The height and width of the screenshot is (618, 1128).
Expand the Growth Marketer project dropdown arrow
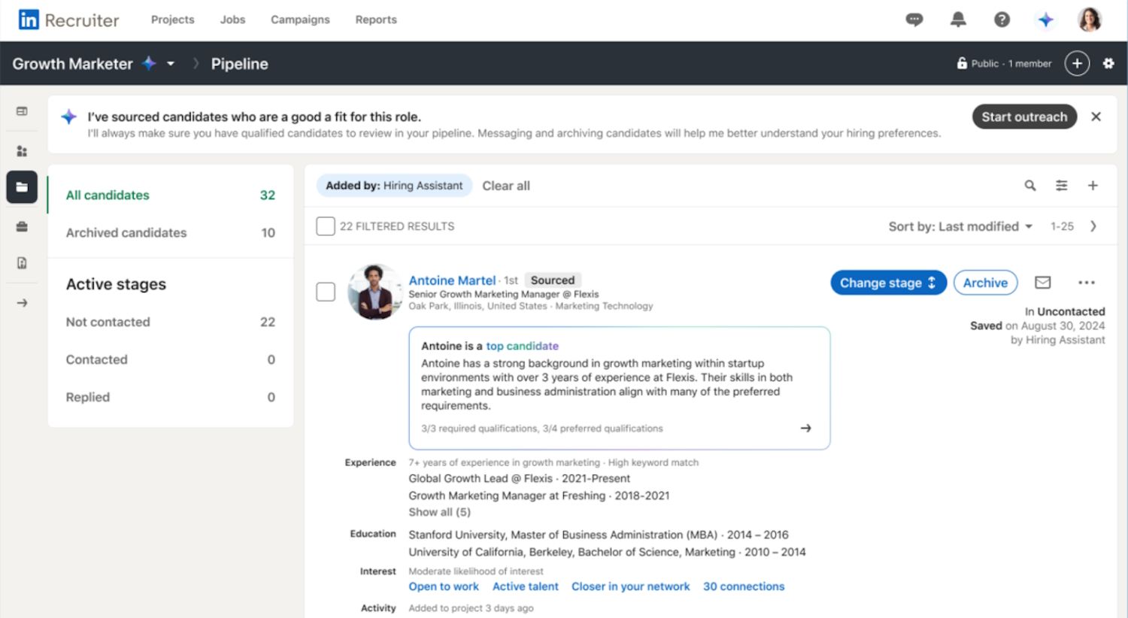[171, 64]
